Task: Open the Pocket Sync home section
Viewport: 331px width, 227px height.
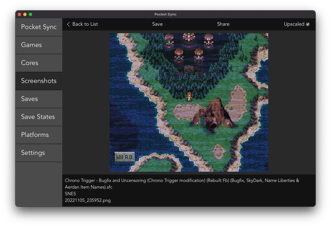Action: pyautogui.click(x=39, y=27)
